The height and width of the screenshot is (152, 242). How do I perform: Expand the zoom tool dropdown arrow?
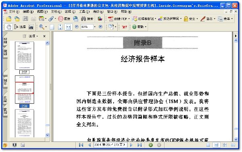point(46,27)
